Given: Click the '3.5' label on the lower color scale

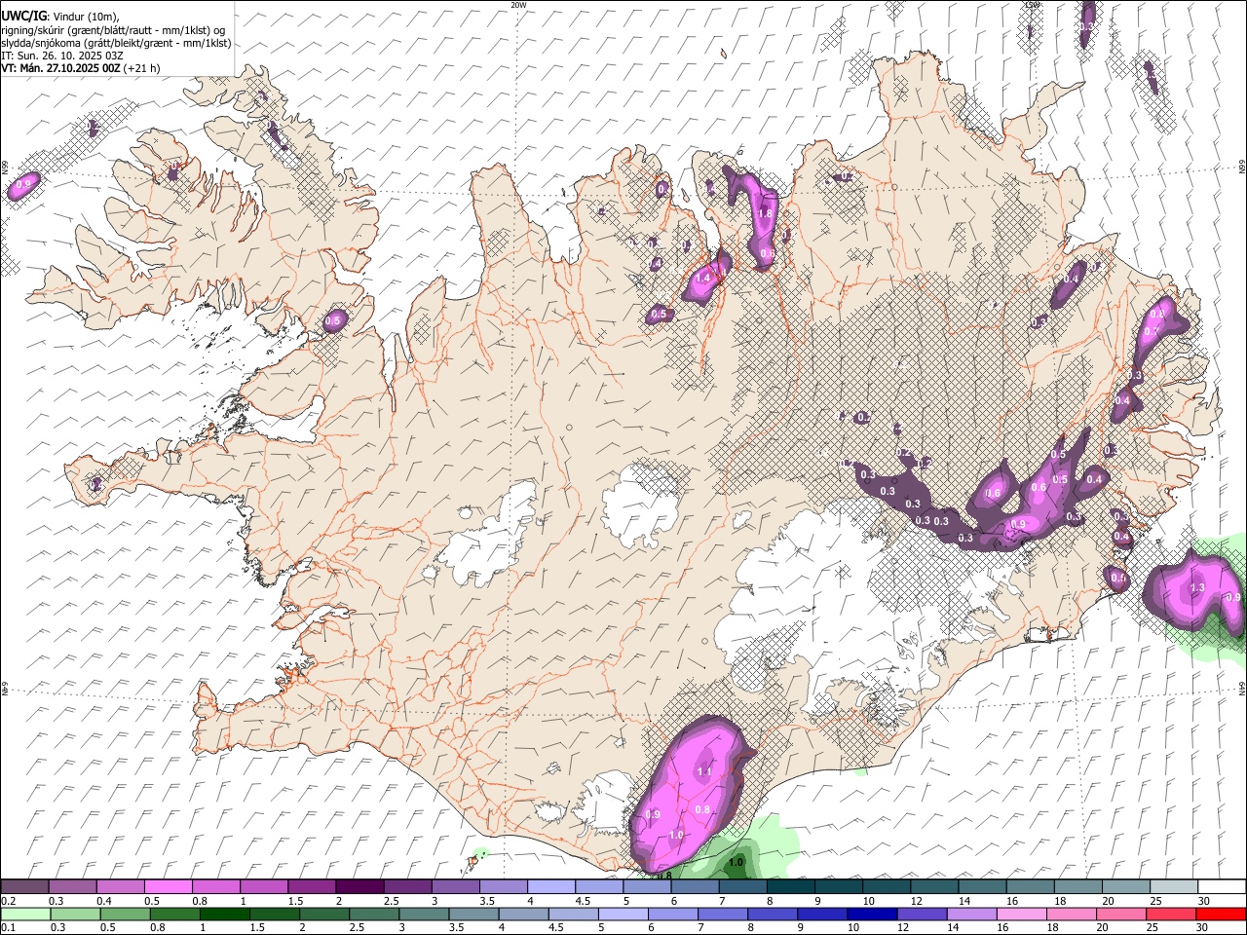Looking at the screenshot, I should pos(458,927).
